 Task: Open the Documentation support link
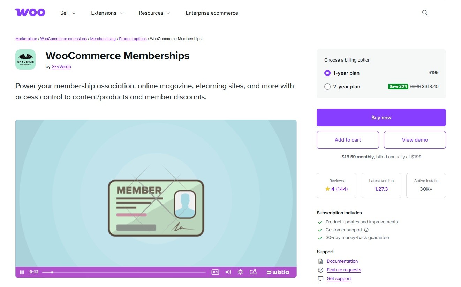point(342,261)
